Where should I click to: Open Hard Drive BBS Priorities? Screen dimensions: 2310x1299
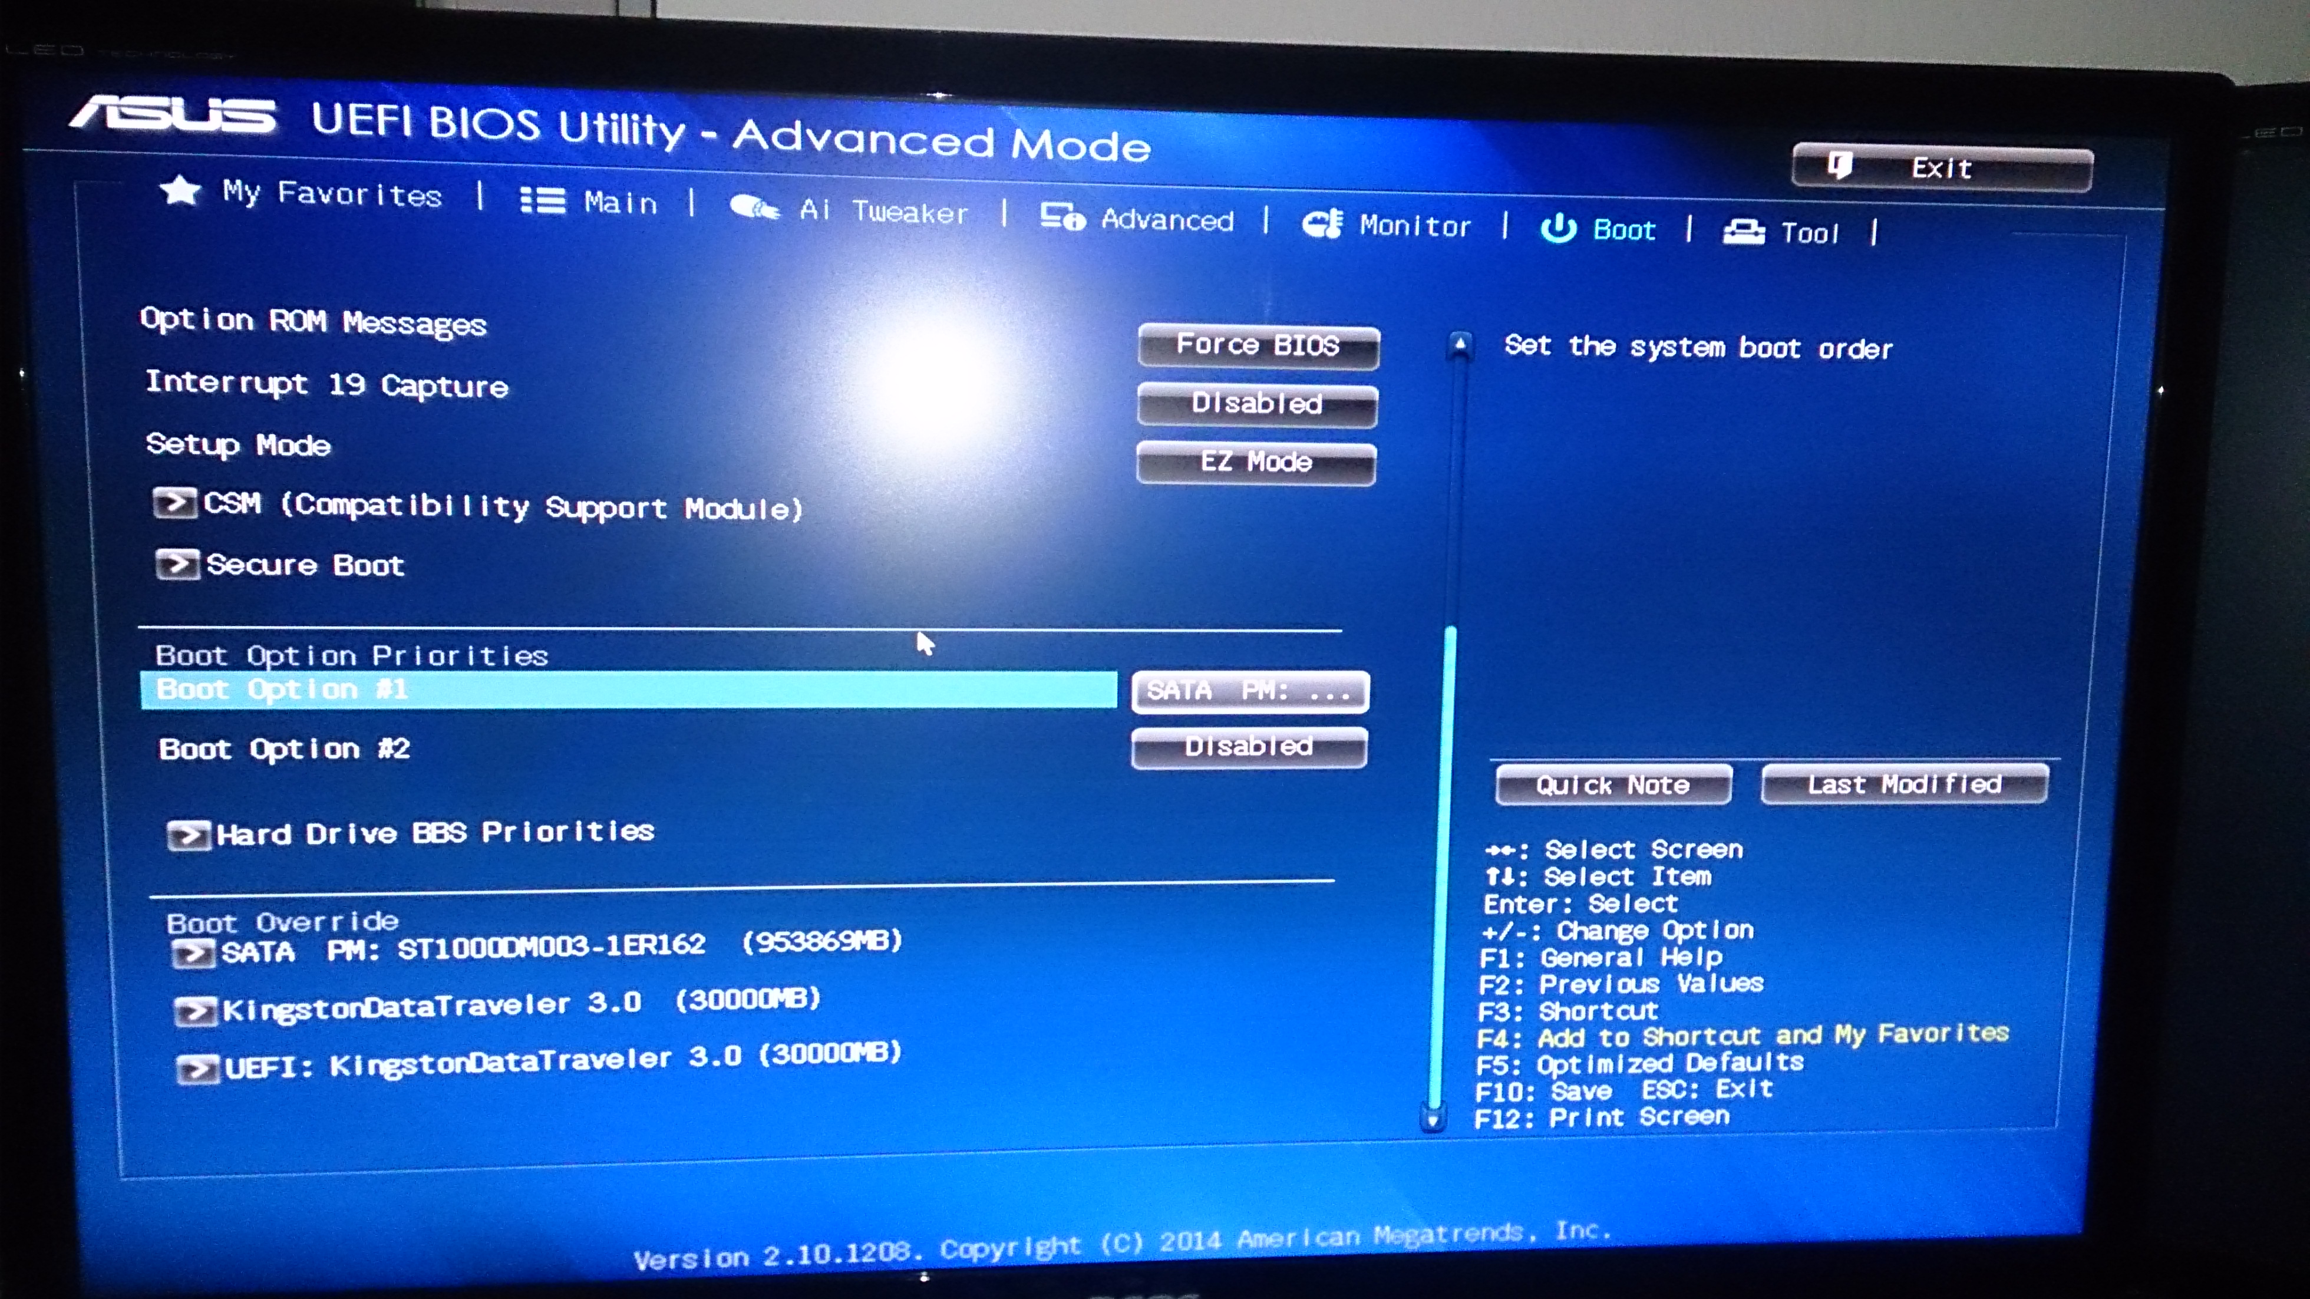pyautogui.click(x=435, y=833)
